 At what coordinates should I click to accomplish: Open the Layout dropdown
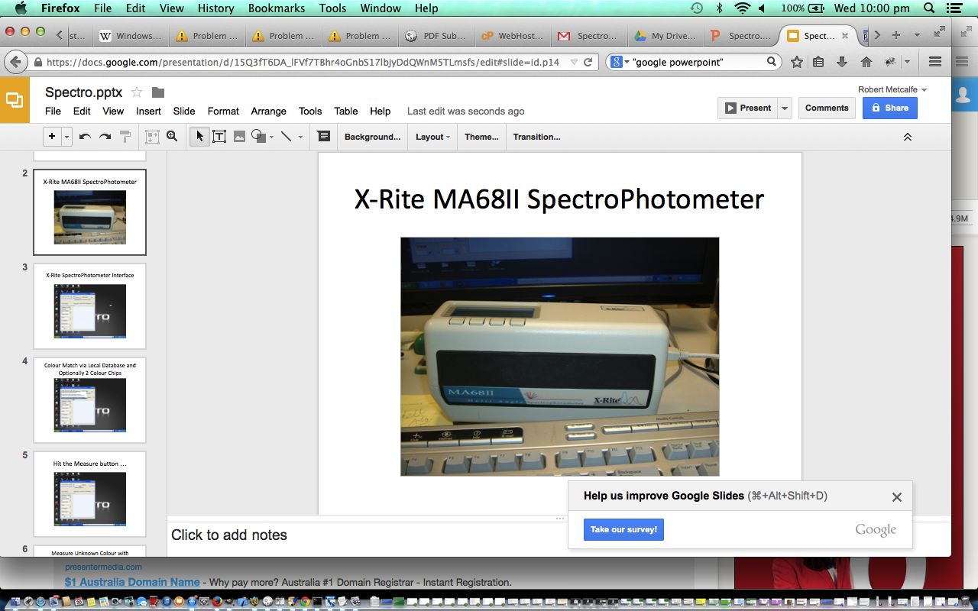432,137
